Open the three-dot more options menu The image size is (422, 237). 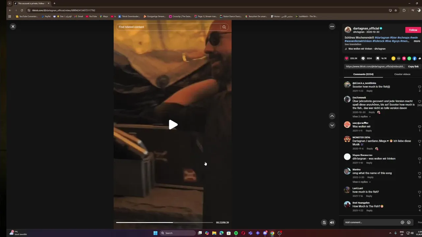332,27
